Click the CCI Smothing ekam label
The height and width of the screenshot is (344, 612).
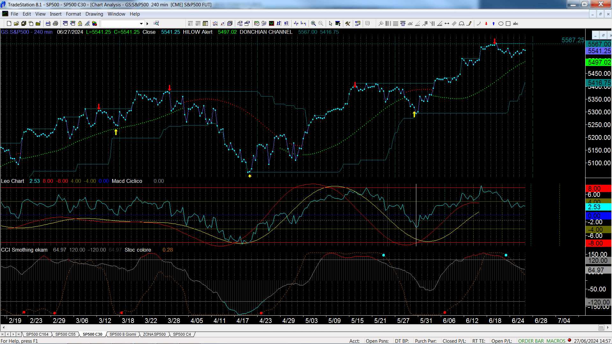[24, 250]
